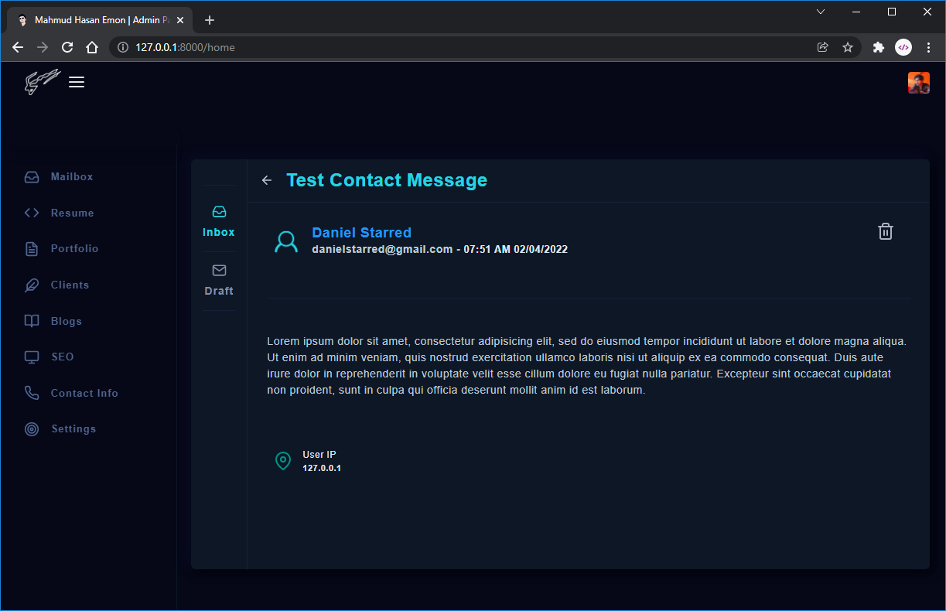946x611 pixels.
Task: Click the code extension icon in toolbar
Action: point(903,47)
